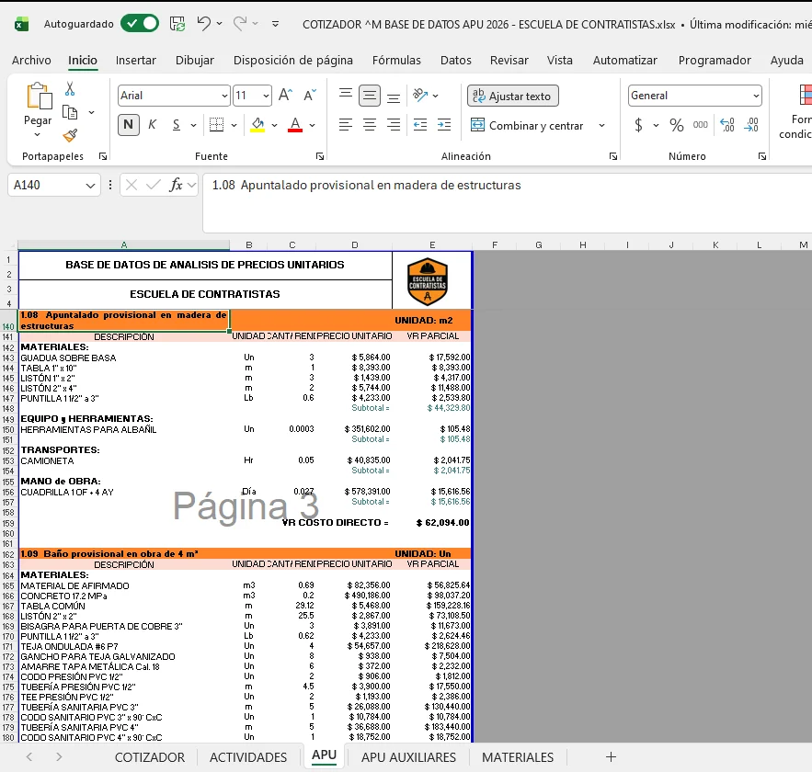
Task: Click the Name Box showing A140
Action: coord(54,186)
